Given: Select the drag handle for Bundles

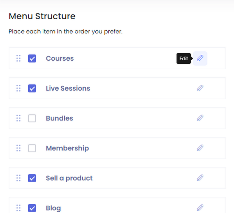Looking at the screenshot, I should [x=19, y=118].
